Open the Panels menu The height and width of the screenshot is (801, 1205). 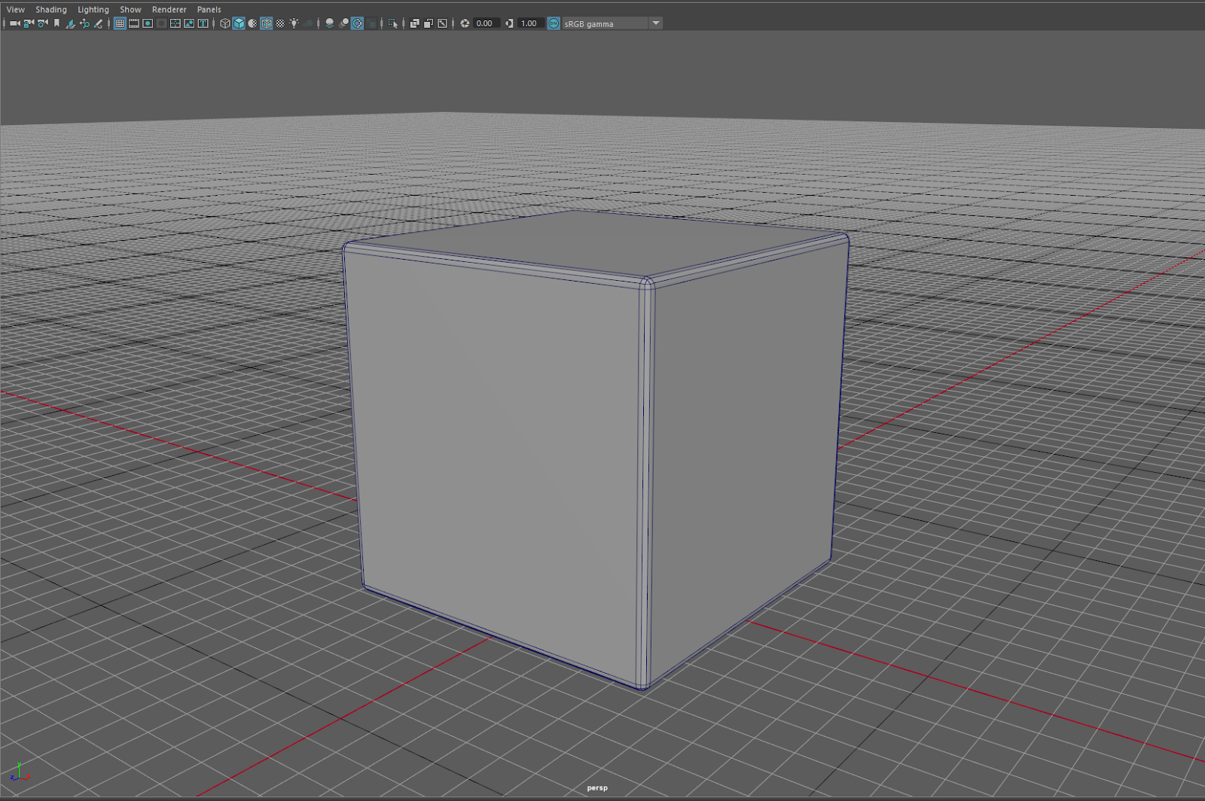click(x=209, y=10)
